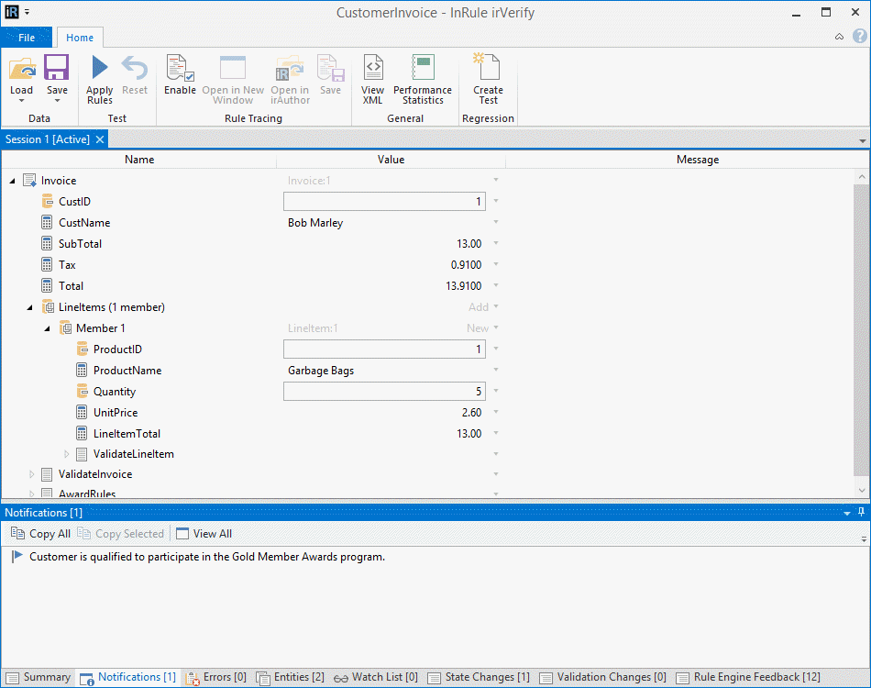Viewport: 871px width, 688px height.
Task: Click the Create Test icon
Action: (x=488, y=68)
